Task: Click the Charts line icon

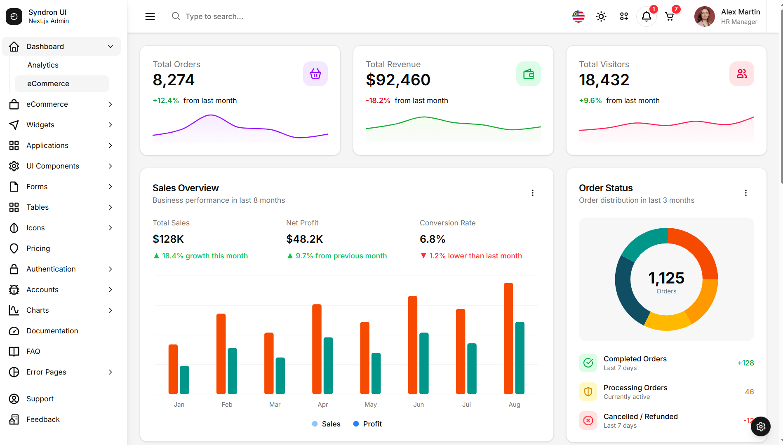Action: [x=14, y=310]
